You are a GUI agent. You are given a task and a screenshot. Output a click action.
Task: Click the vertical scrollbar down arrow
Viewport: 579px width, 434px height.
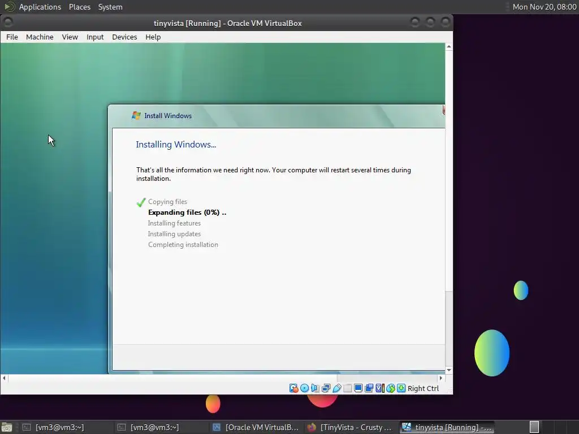pos(448,370)
